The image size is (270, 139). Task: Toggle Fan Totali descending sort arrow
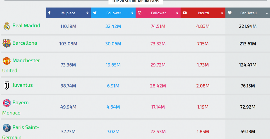click(x=267, y=13)
